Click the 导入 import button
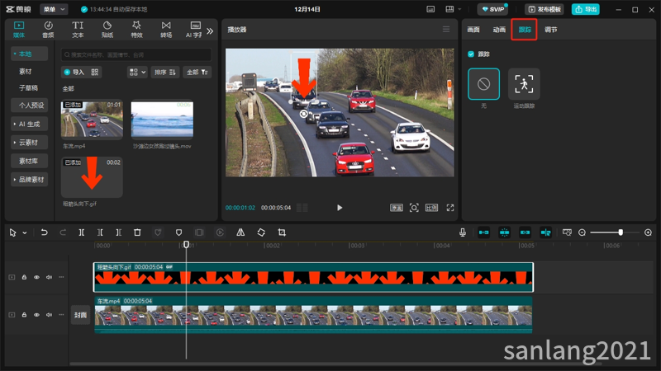 74,72
